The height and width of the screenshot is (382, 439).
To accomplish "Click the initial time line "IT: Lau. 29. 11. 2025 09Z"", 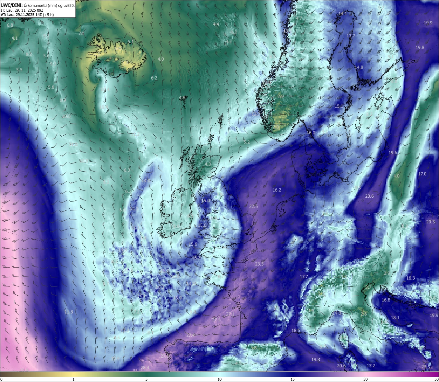I will click(22, 10).
